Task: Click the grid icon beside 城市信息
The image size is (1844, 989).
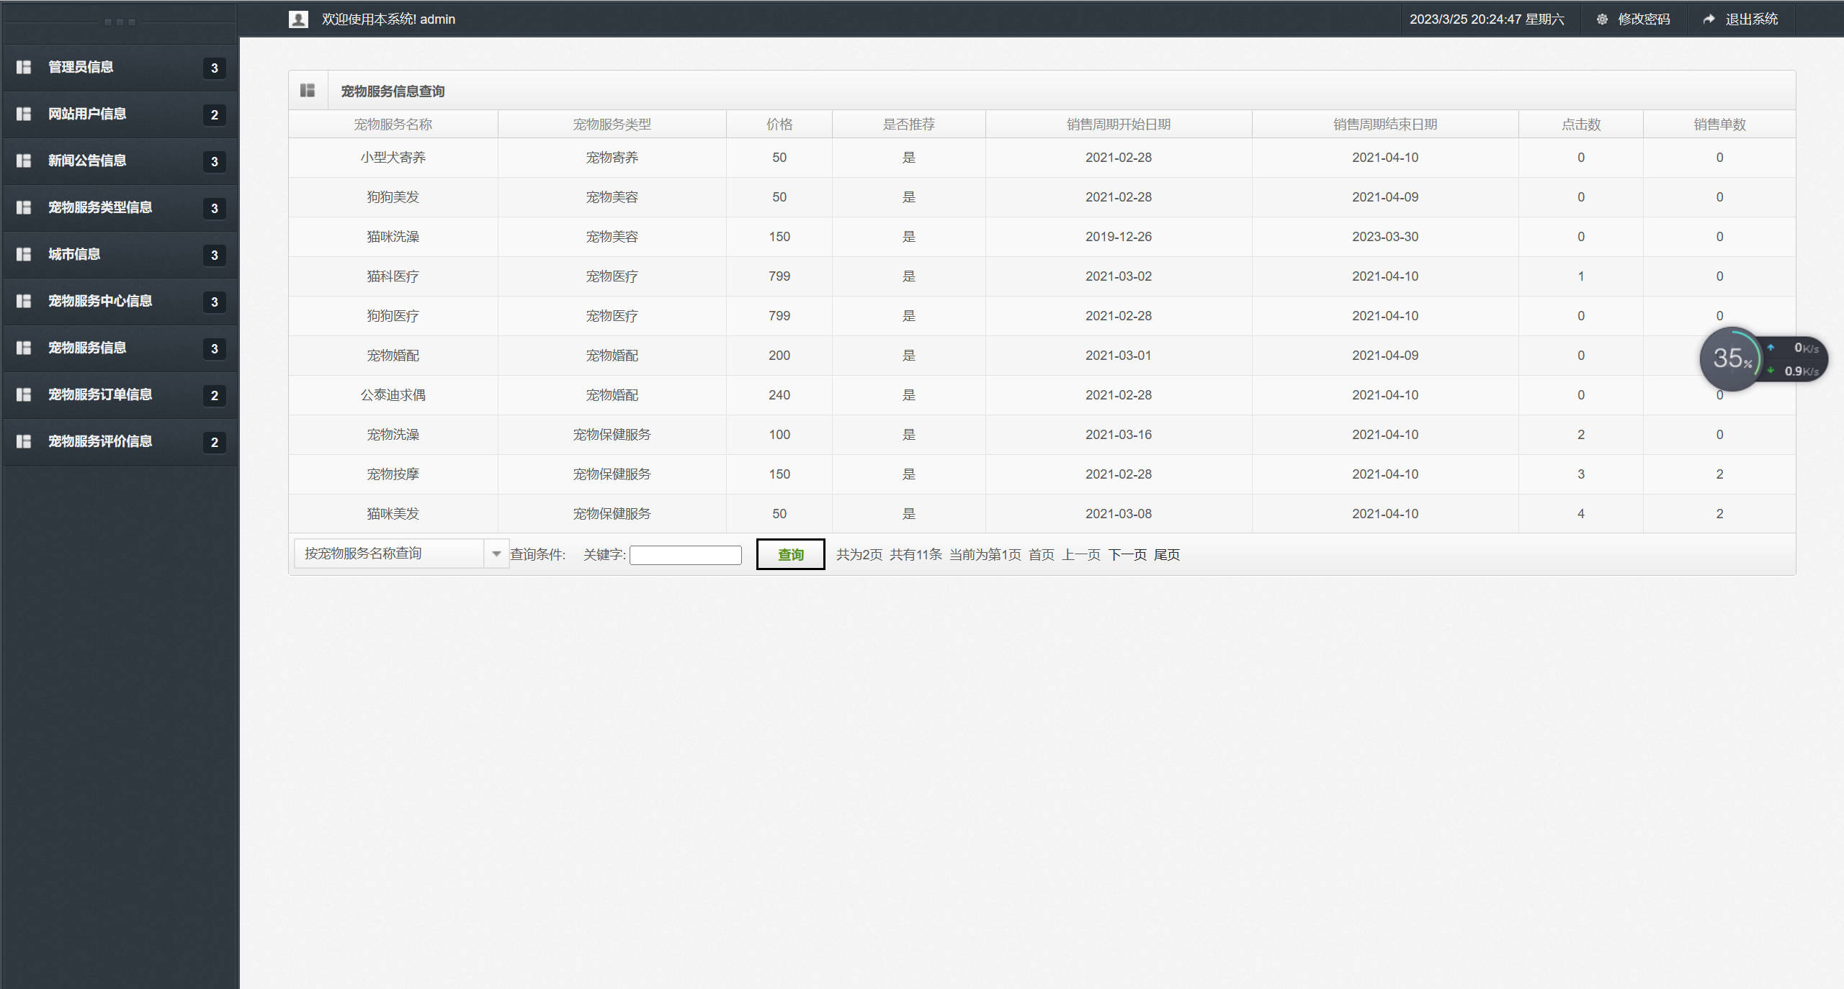Action: (x=24, y=254)
